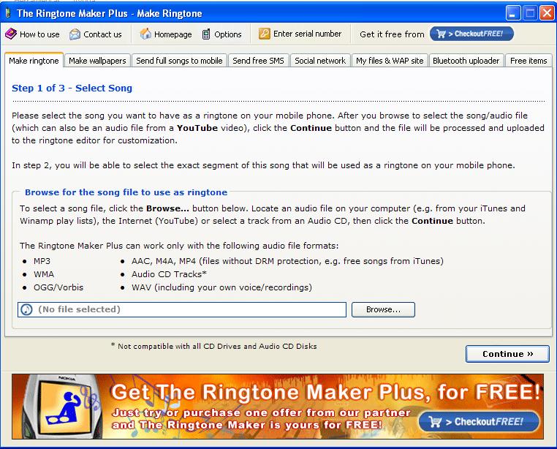The image size is (557, 449).
Task: Click the bold 'YouTube' word in instructions
Action: (x=197, y=128)
